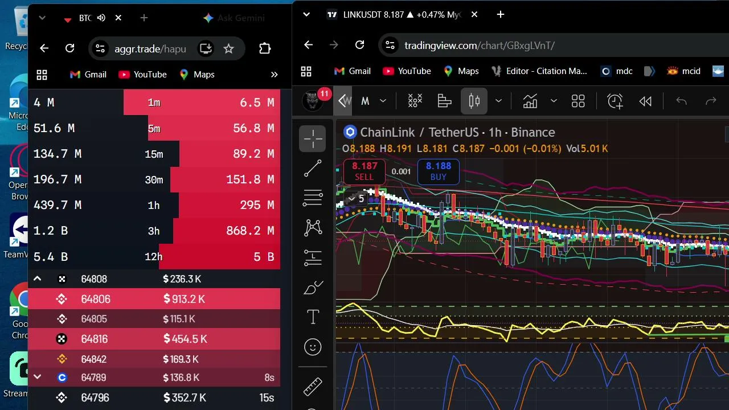This screenshot has height=410, width=729.
Task: Open the Extensions puzzle icon
Action: point(265,48)
